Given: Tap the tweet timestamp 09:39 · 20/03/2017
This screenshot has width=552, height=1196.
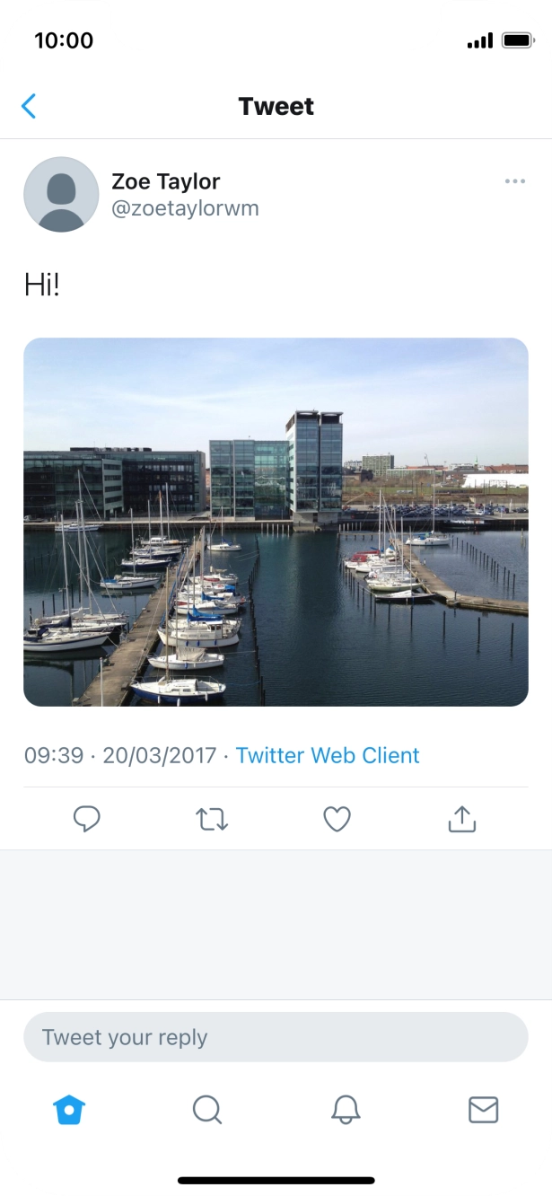Looking at the screenshot, I should coord(120,755).
